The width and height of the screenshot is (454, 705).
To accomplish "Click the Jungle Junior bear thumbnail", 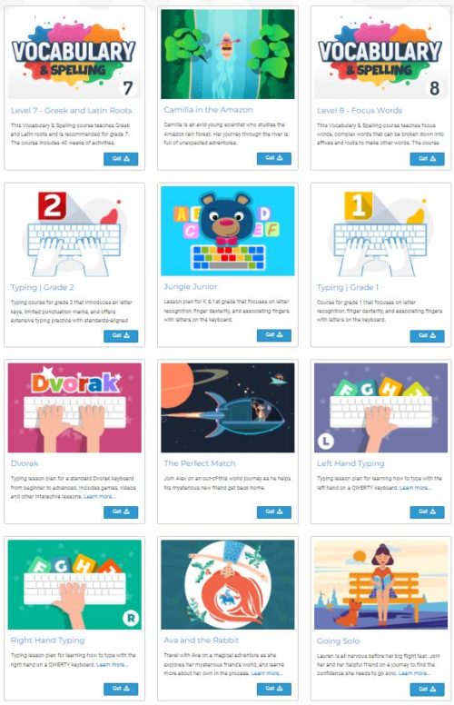I will [x=228, y=231].
